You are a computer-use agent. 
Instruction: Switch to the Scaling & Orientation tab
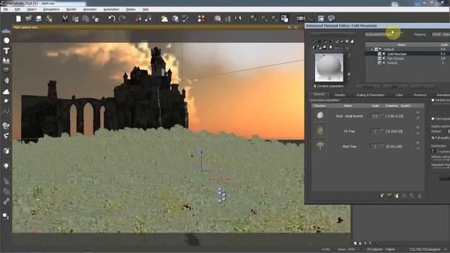371,95
